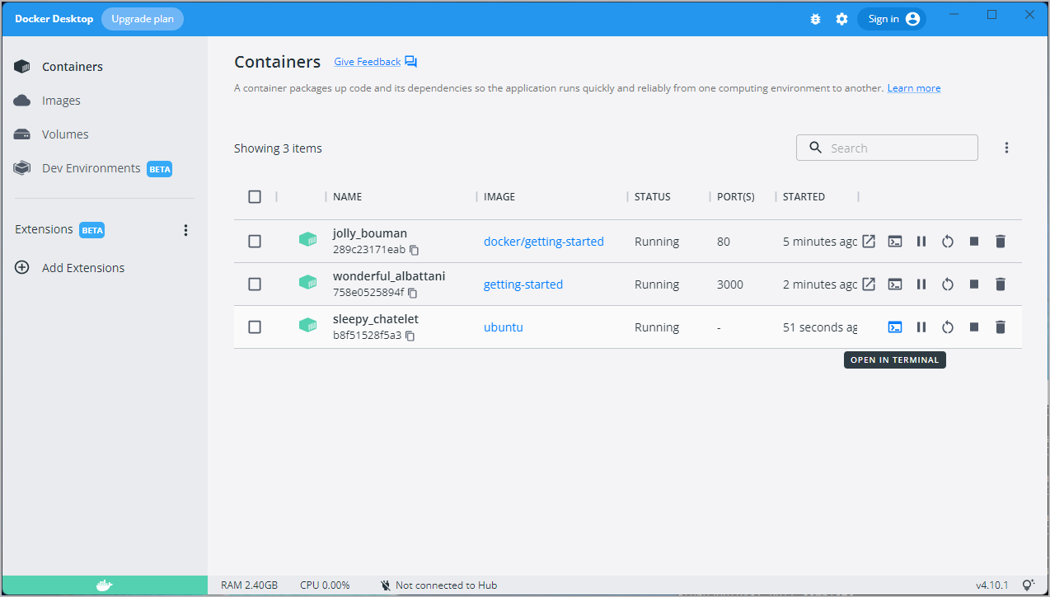Copy container ID 289c23171eab
Viewport: 1050px width, 597px height.
tap(415, 250)
